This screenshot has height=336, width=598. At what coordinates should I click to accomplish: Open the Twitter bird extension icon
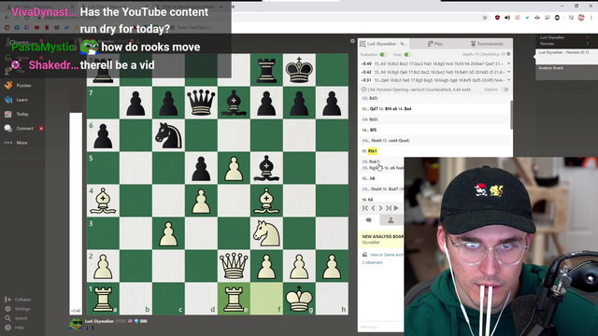(527, 18)
